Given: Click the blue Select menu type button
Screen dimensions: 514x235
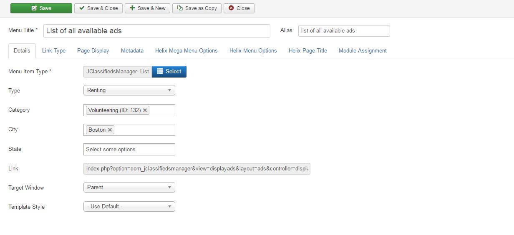Looking at the screenshot, I should pyautogui.click(x=169, y=72).
